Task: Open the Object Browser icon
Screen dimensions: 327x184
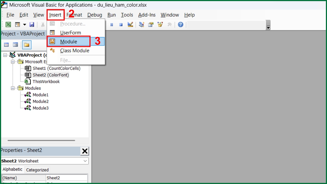Action: tap(160, 24)
